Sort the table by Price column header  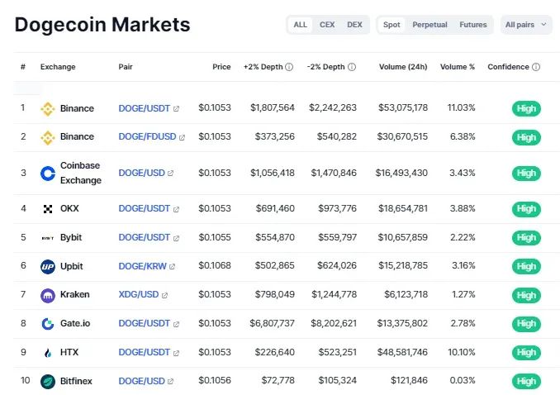click(221, 67)
